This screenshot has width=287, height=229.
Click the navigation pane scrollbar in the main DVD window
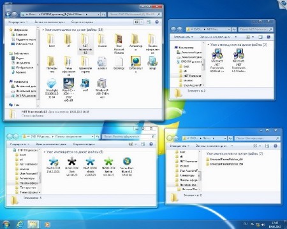pyautogui.click(x=38, y=65)
